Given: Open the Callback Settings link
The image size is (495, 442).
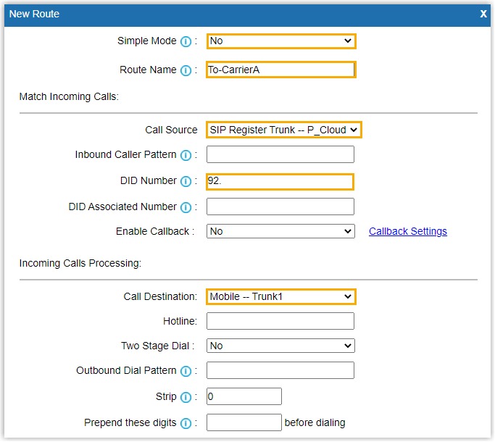Looking at the screenshot, I should [407, 232].
